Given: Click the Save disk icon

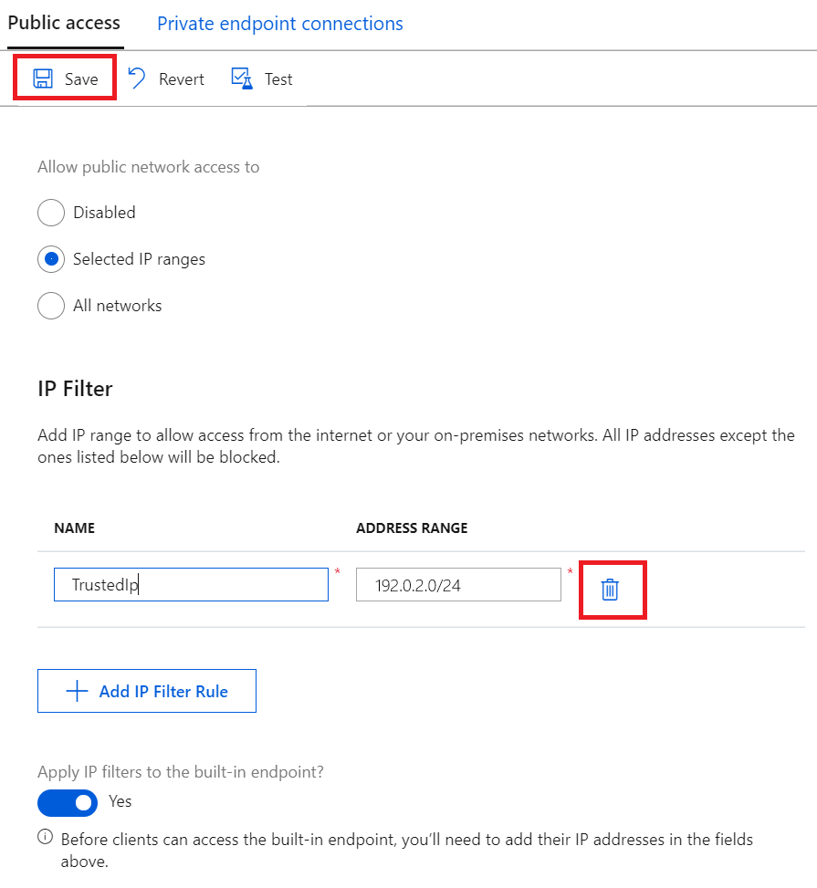Looking at the screenshot, I should click(42, 78).
